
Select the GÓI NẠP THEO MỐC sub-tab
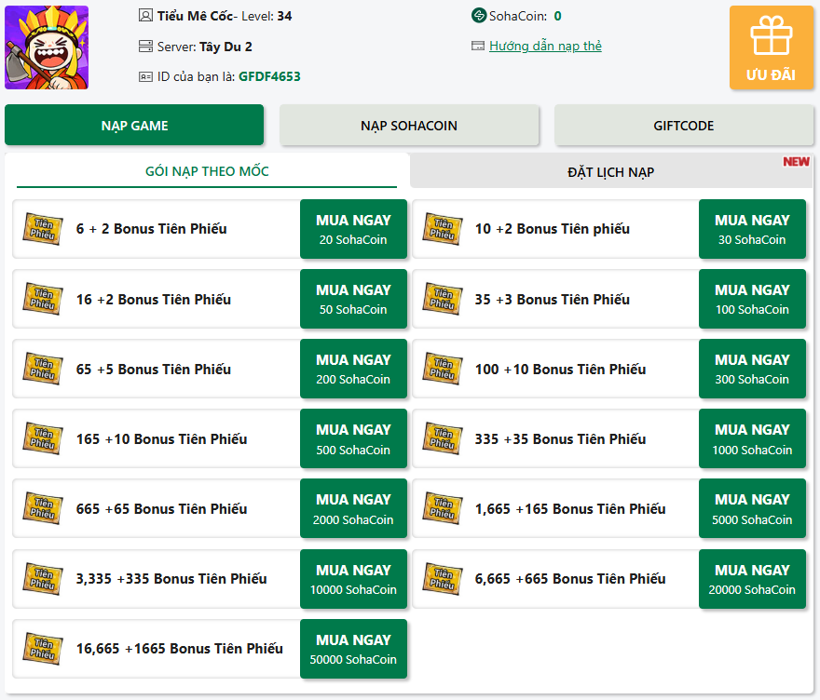pos(207,171)
